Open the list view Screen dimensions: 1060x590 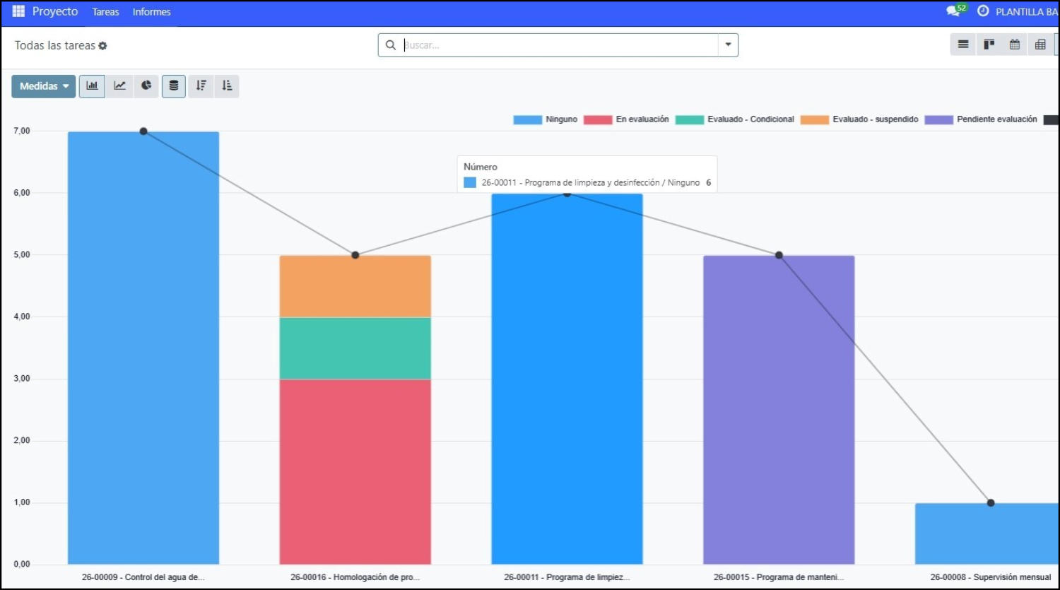pos(963,45)
